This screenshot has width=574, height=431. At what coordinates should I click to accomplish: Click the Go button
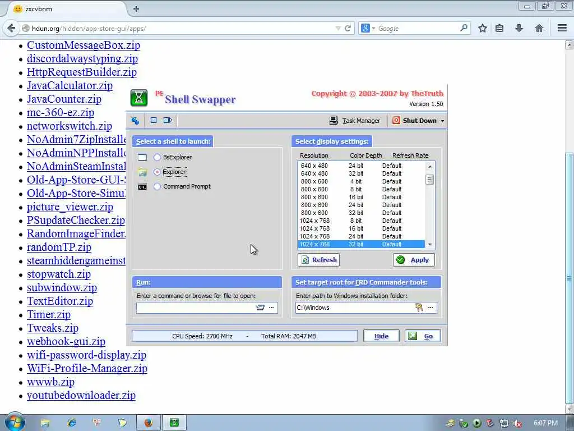click(x=423, y=336)
